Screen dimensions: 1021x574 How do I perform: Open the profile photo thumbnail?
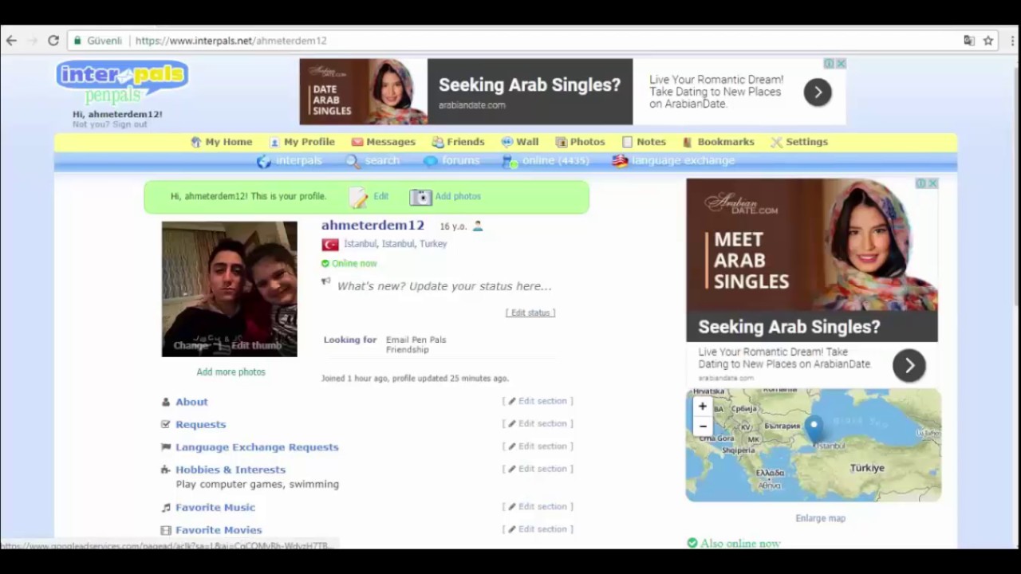click(230, 289)
